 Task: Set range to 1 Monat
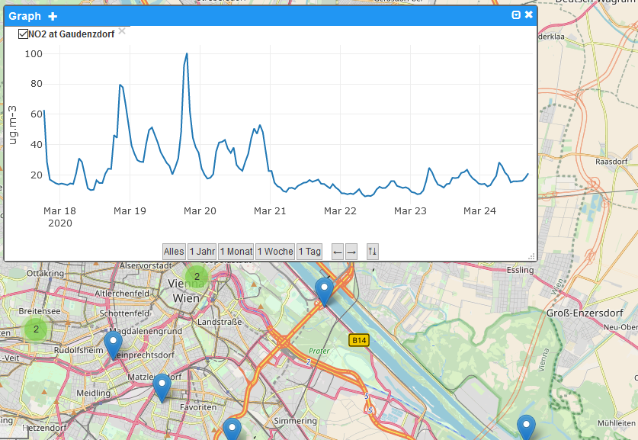(x=236, y=252)
